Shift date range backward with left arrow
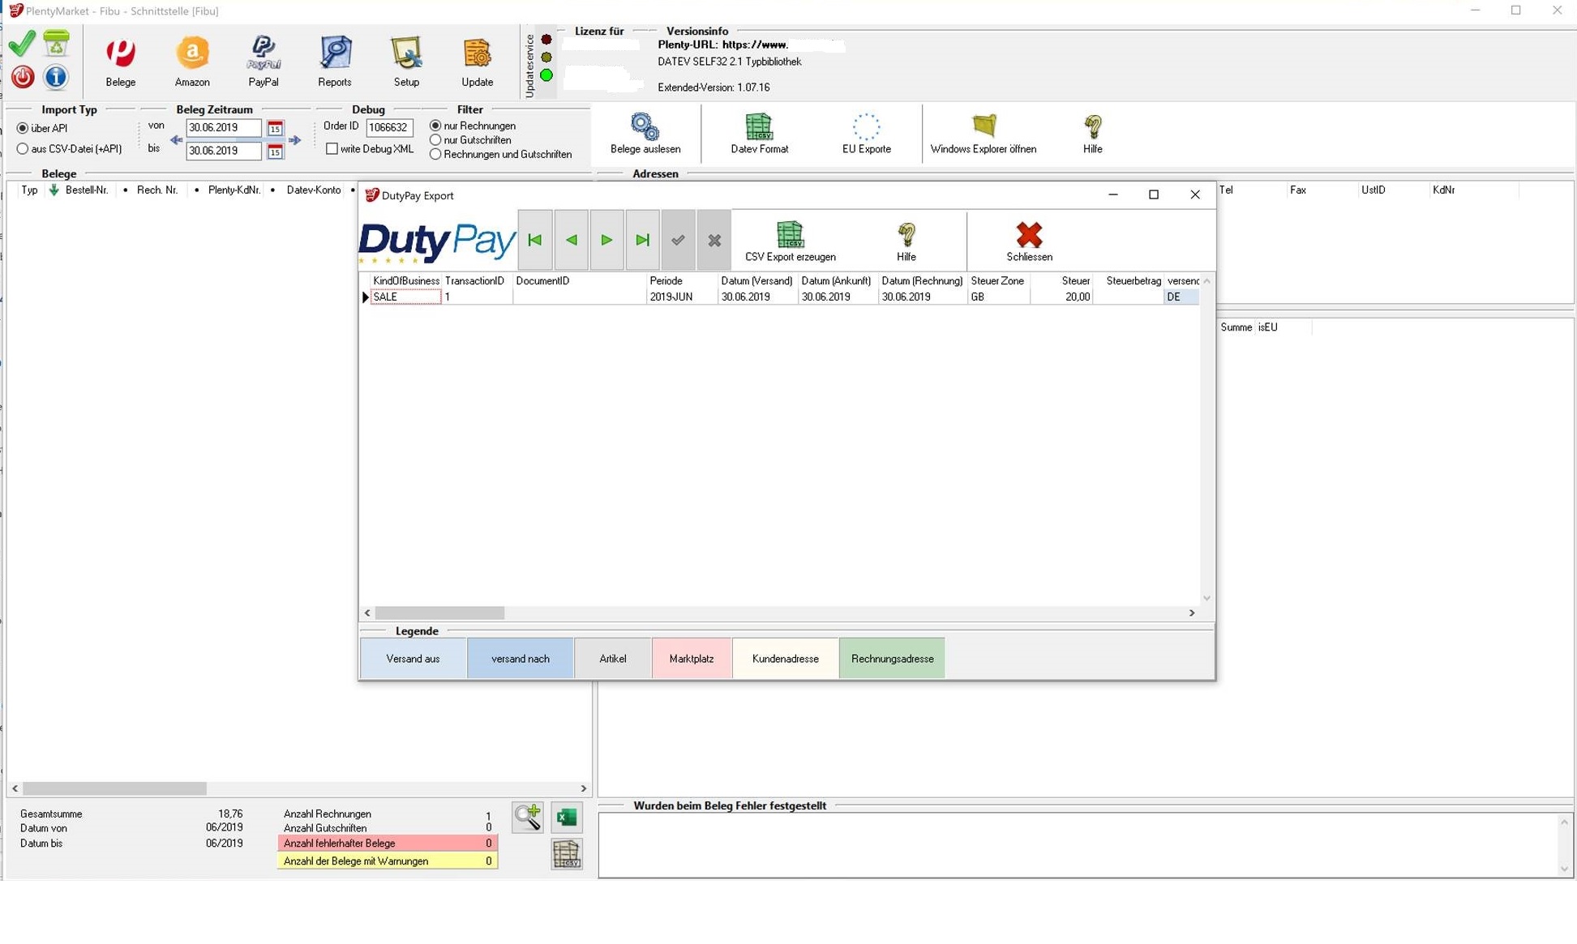 (176, 140)
